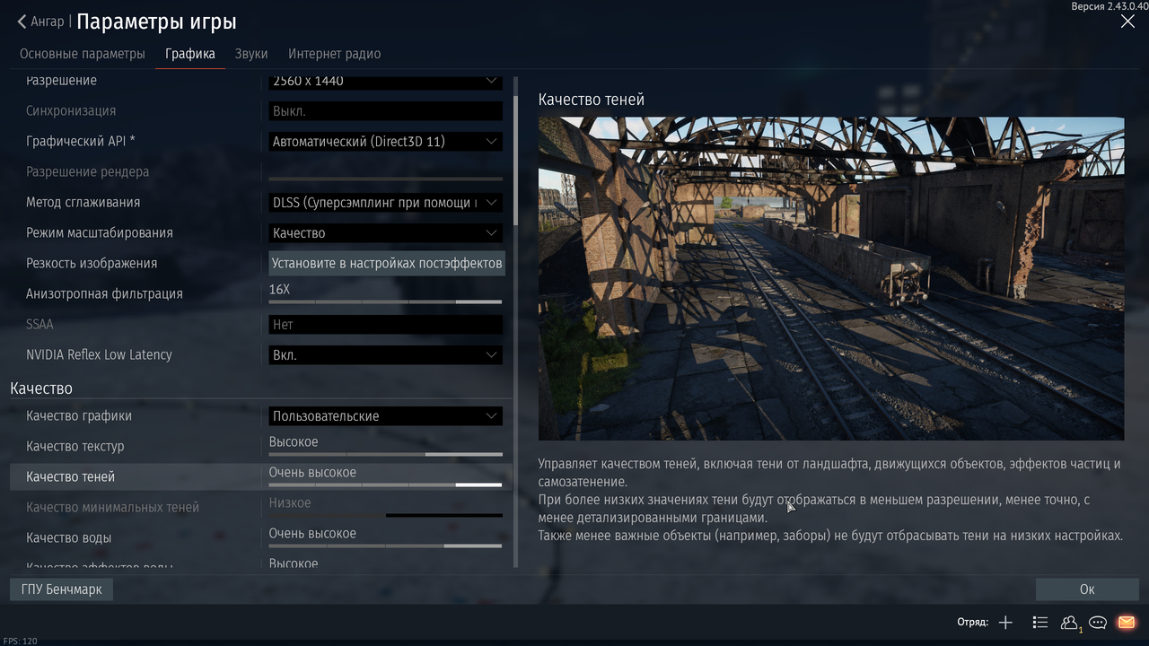Viewport: 1149px width, 646px height.
Task: Expand the Разрешение 2560 x 1440 dropdown
Action: 386,81
